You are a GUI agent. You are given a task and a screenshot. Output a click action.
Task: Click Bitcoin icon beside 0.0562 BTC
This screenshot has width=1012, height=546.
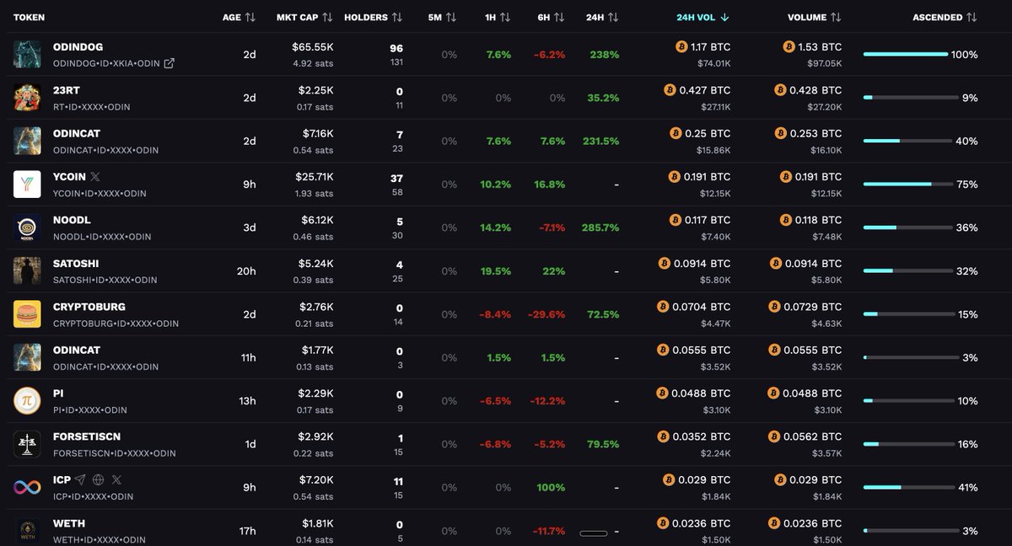click(775, 436)
